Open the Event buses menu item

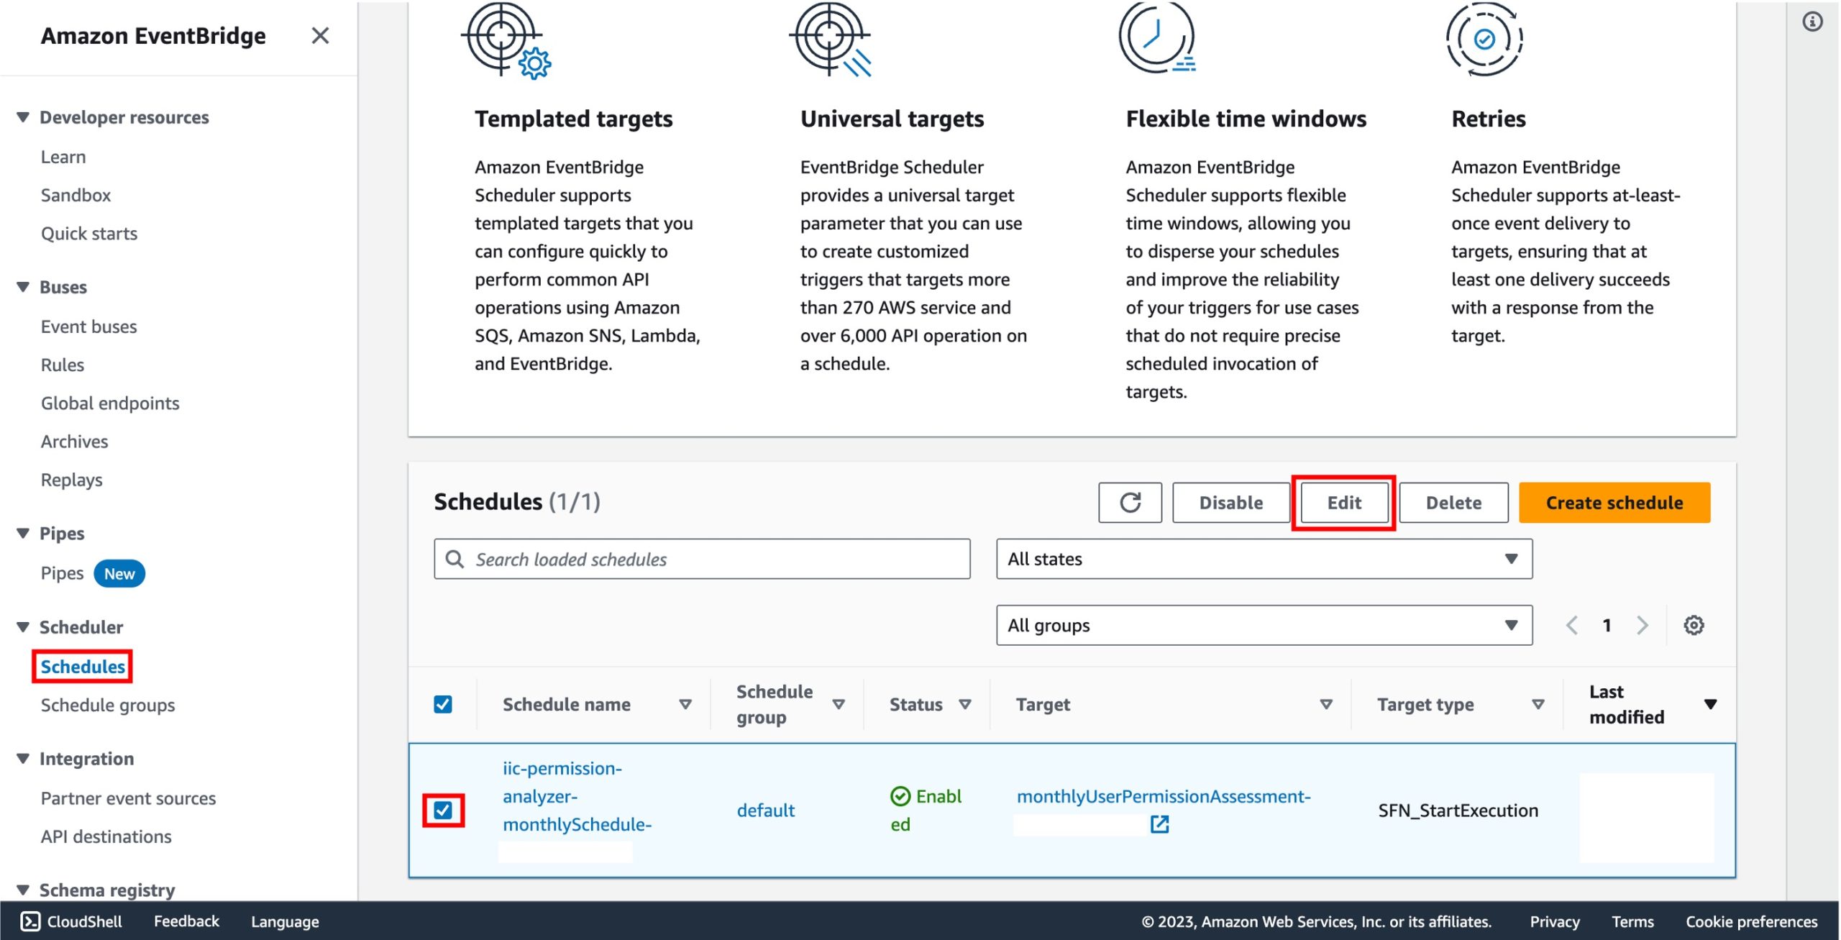(x=88, y=325)
